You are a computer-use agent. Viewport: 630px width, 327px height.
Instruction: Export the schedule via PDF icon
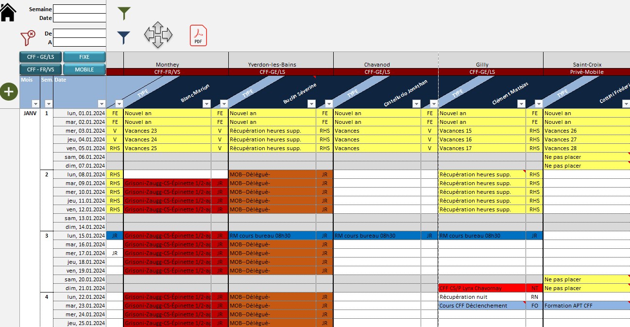[198, 35]
